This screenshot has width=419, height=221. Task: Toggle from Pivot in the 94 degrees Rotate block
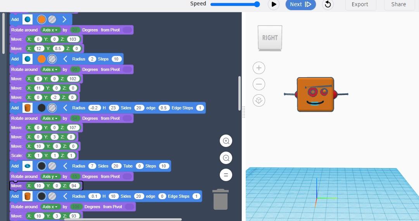click(127, 118)
